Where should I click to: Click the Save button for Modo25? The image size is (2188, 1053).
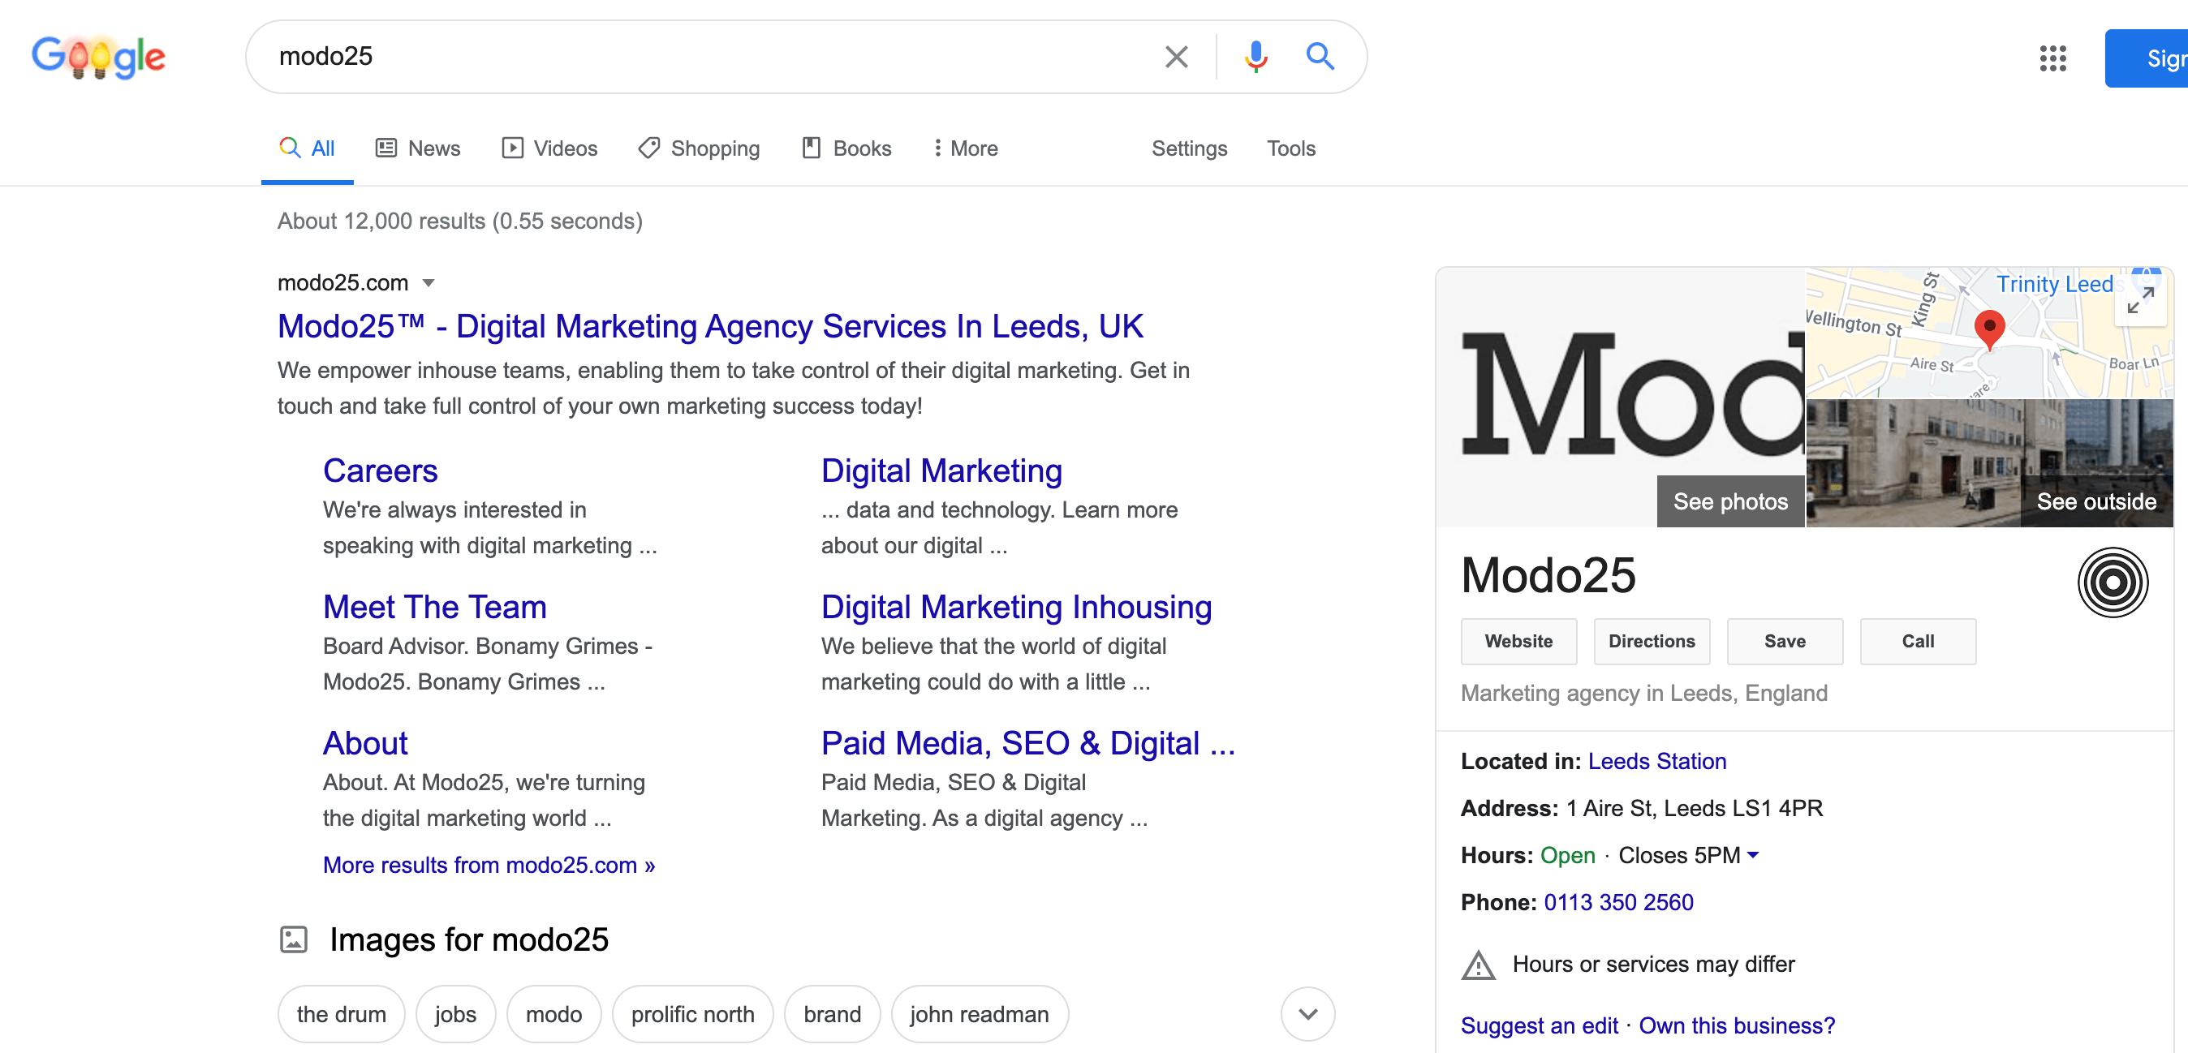tap(1785, 642)
